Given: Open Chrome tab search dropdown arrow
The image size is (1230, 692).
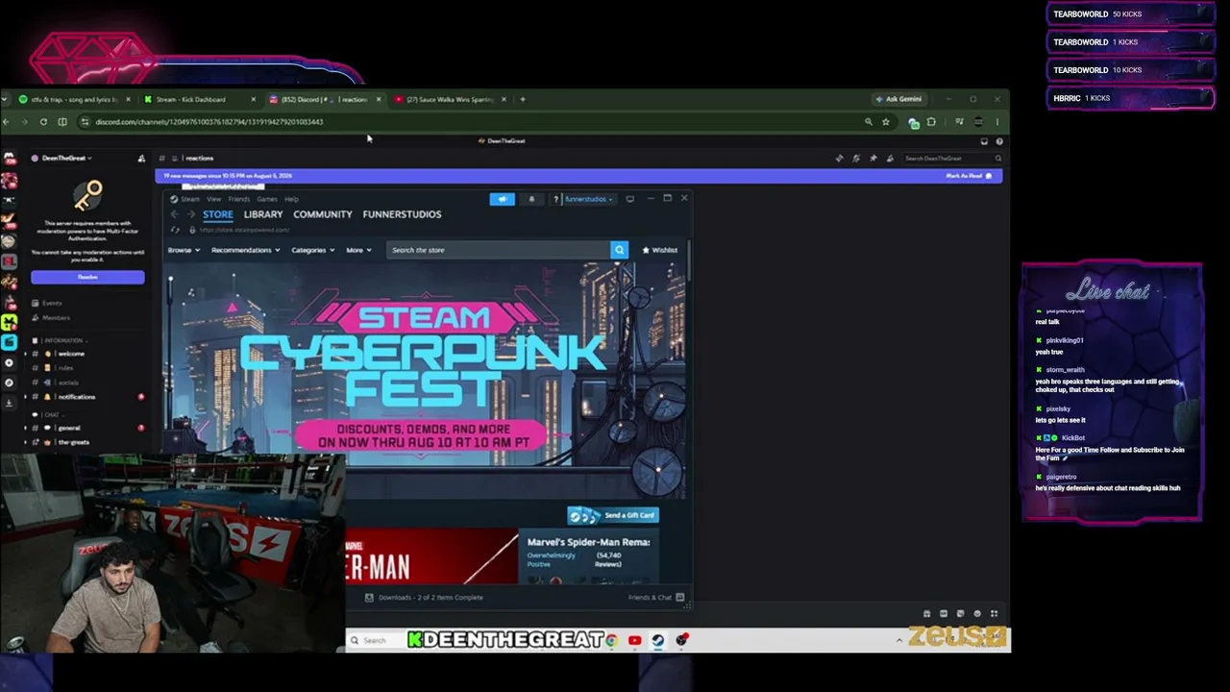Looking at the screenshot, I should click(x=5, y=99).
